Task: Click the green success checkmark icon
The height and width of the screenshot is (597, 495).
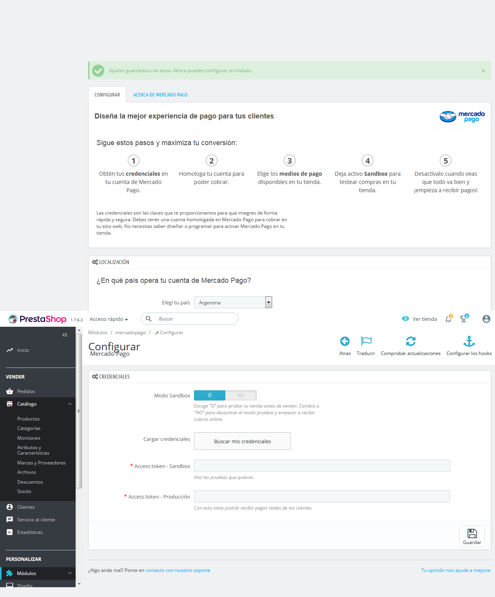Action: [x=98, y=71]
